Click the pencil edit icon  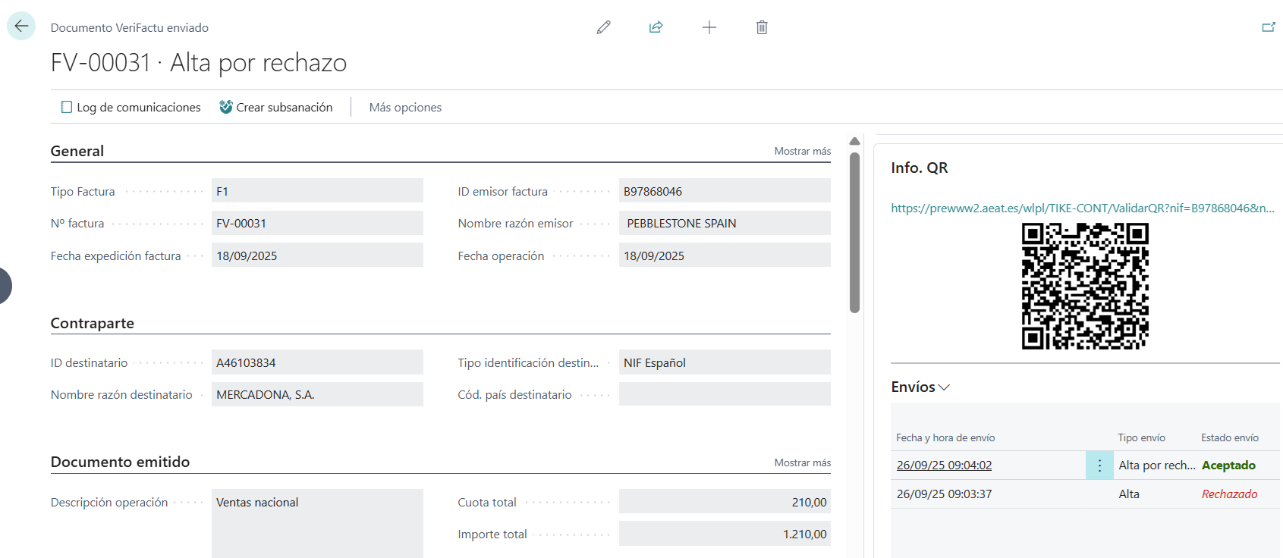click(603, 27)
